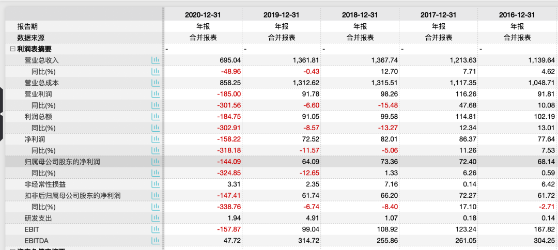Click the 1,361.81 revenue cell

[306, 60]
